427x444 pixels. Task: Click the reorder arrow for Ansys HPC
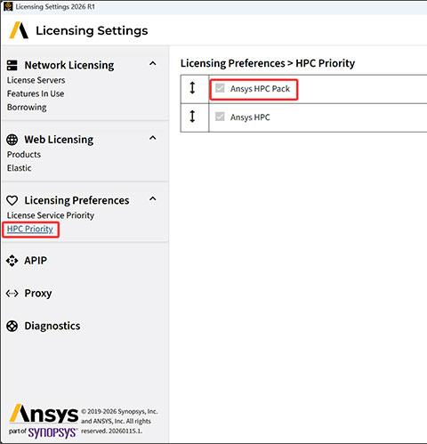click(x=192, y=117)
